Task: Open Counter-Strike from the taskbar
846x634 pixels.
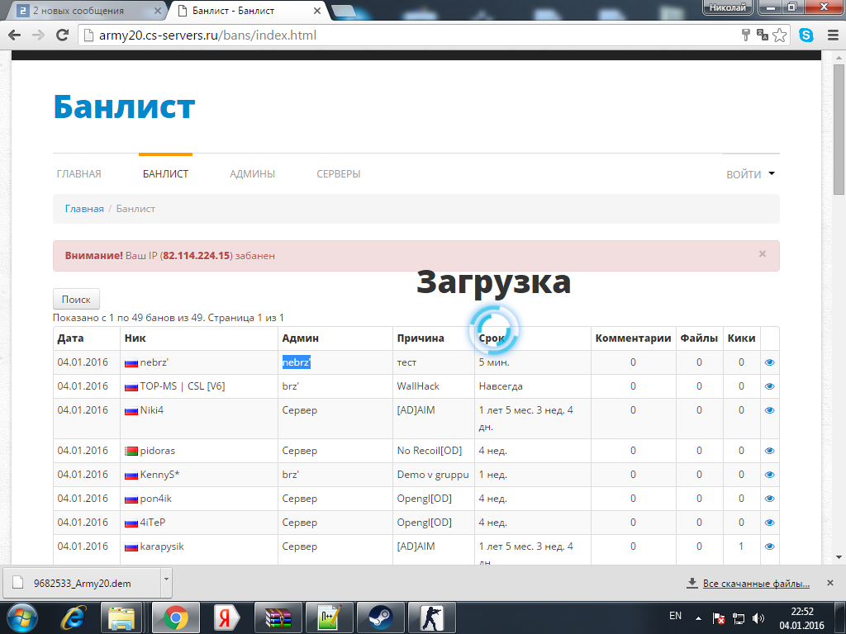Action: [432, 617]
